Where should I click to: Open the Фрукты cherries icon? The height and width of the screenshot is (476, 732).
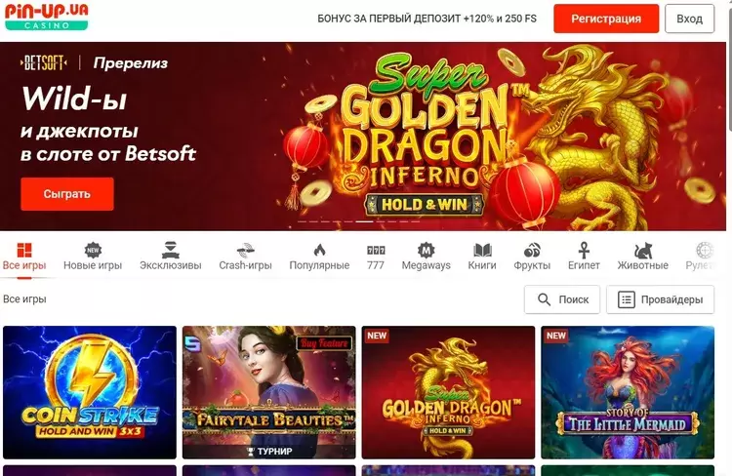point(532,250)
